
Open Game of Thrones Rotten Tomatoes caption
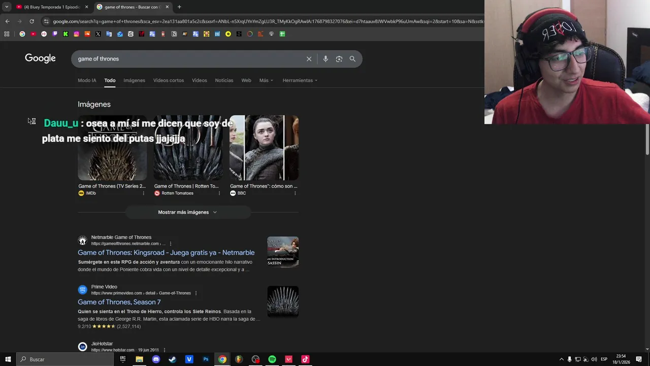click(186, 186)
